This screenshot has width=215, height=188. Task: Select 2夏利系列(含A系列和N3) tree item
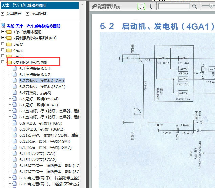35,38
